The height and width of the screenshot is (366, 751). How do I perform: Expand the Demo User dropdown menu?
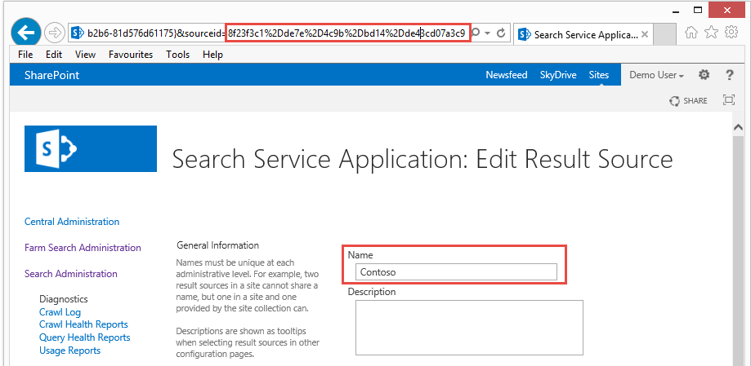[x=656, y=75]
